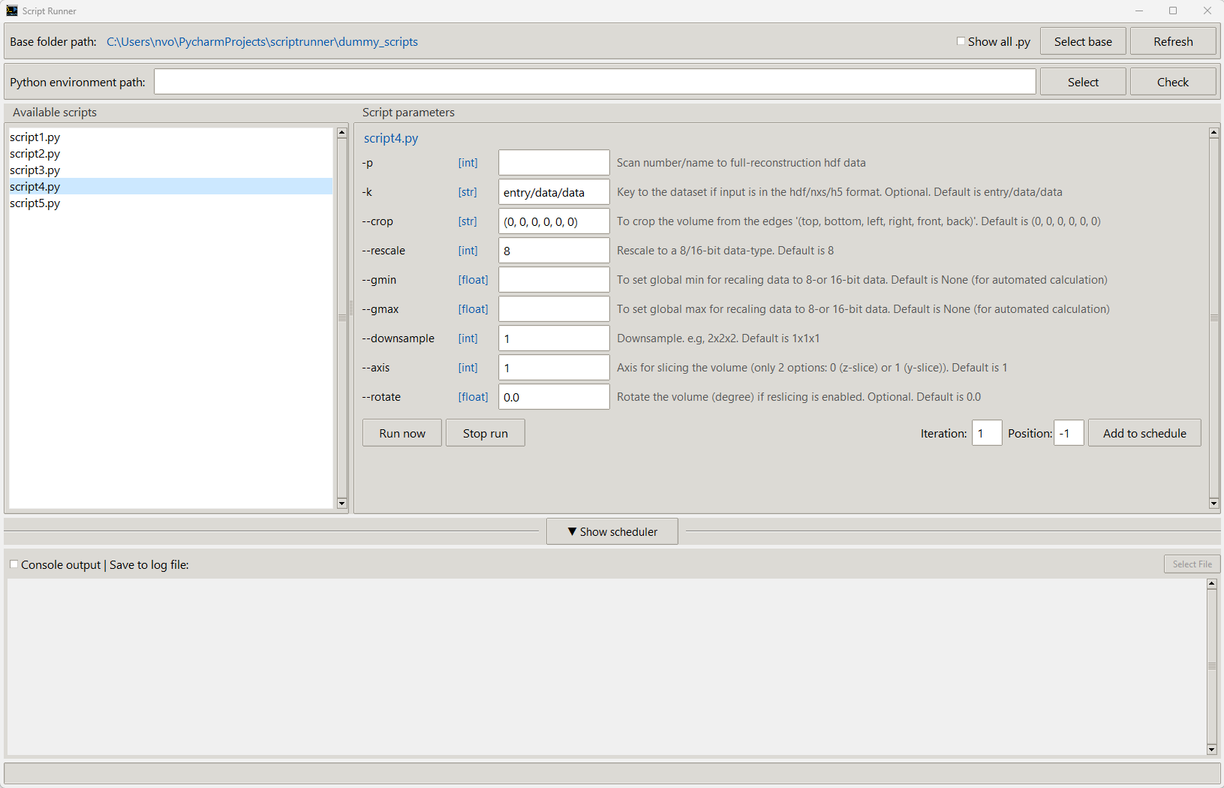This screenshot has height=788, width=1224.
Task: Click the [int] type label for --rescale
Action: click(x=468, y=251)
